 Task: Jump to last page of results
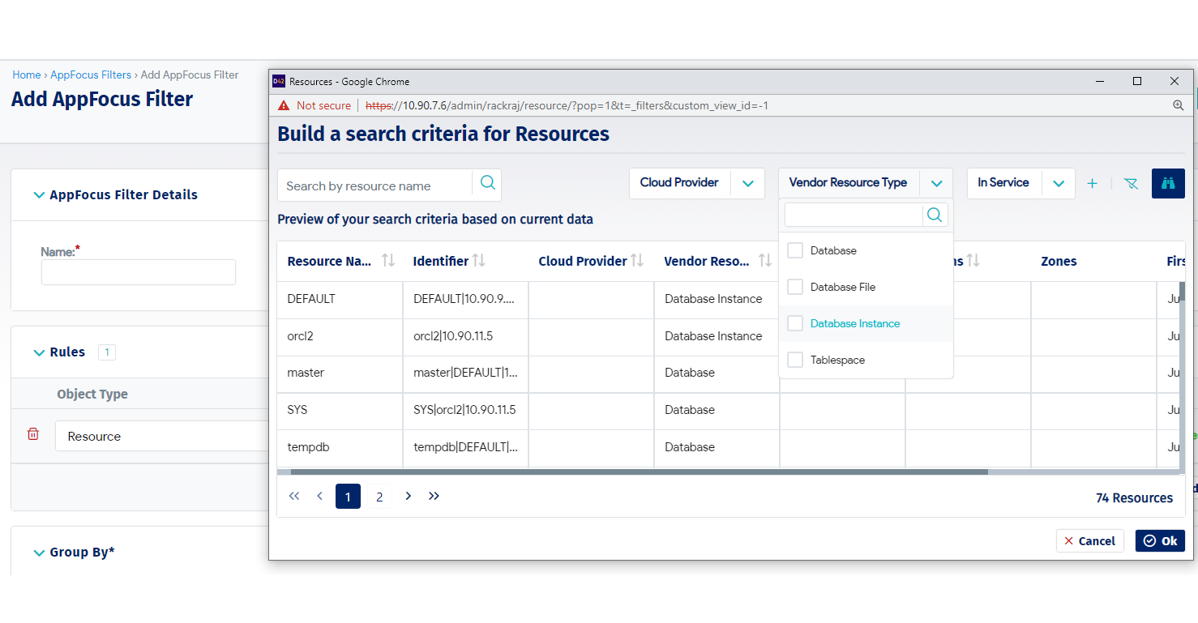click(434, 496)
